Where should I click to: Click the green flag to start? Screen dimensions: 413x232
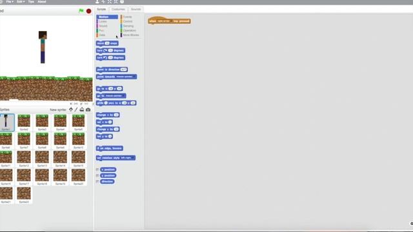pos(81,11)
